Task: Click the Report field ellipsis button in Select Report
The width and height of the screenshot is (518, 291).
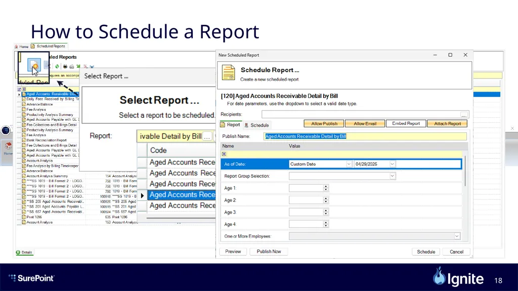Action: (x=207, y=136)
